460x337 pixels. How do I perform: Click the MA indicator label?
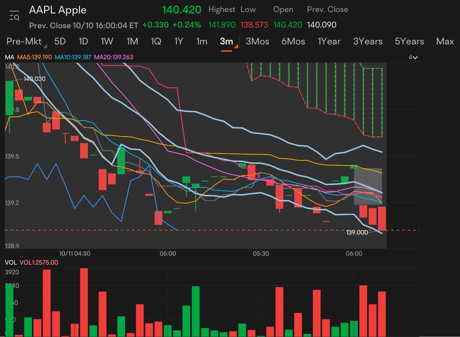tap(9, 57)
